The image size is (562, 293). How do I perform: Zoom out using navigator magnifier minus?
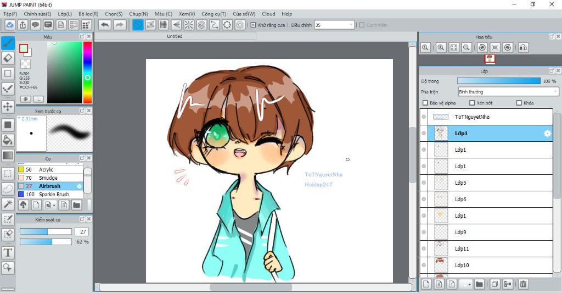coord(467,47)
